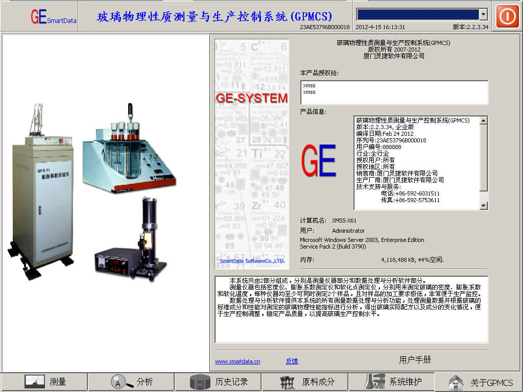Click the house icon for About GPMCS
The height and width of the screenshot is (392, 523).
[456, 383]
